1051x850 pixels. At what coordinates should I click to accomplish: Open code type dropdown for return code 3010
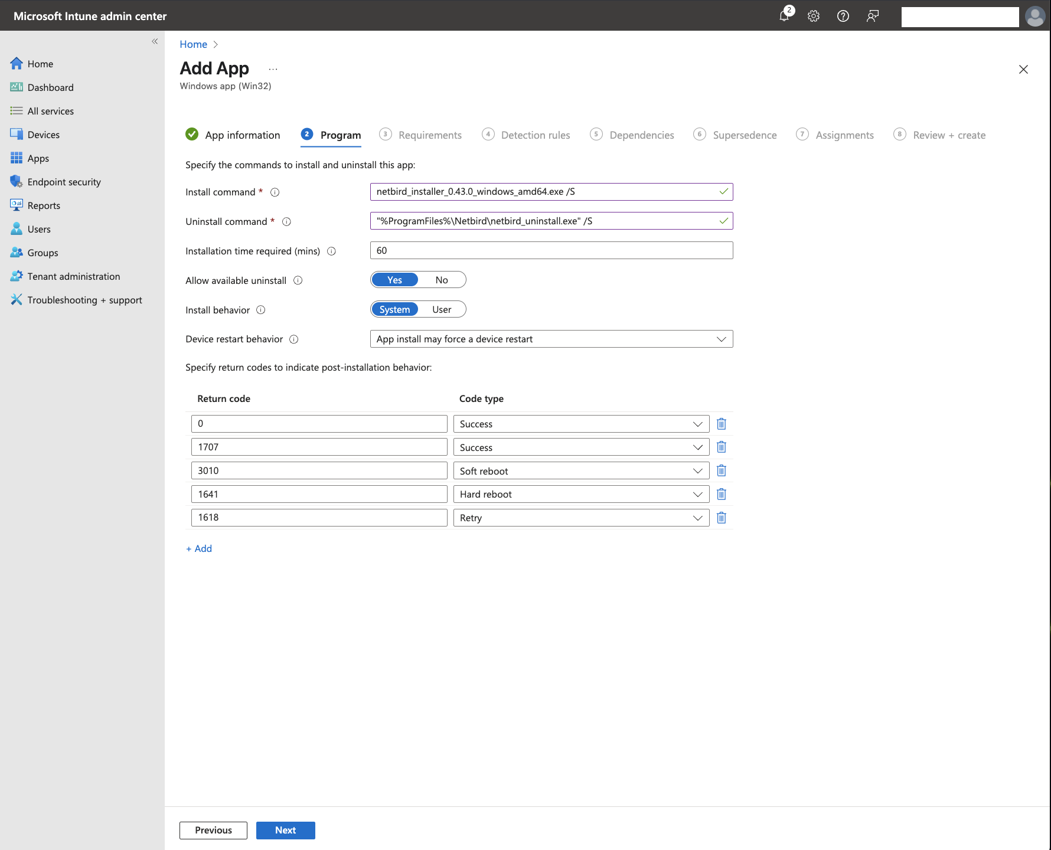pyautogui.click(x=580, y=471)
